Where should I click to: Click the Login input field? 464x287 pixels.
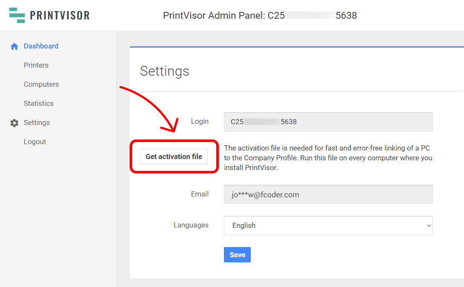point(328,122)
